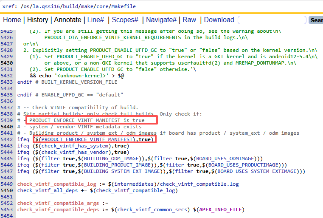323x218 pixels.
Task: Open check_vintf_has_system symbol link
Action: coord(75,146)
